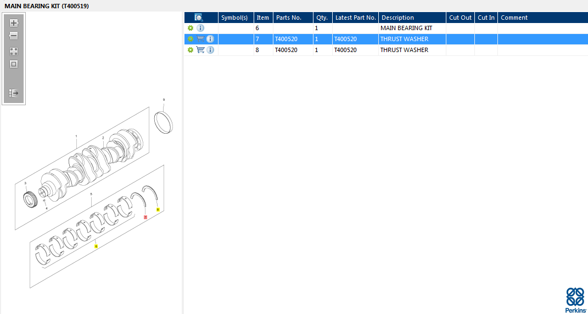
Task: Open info icon for item 7 row
Action: coord(210,39)
